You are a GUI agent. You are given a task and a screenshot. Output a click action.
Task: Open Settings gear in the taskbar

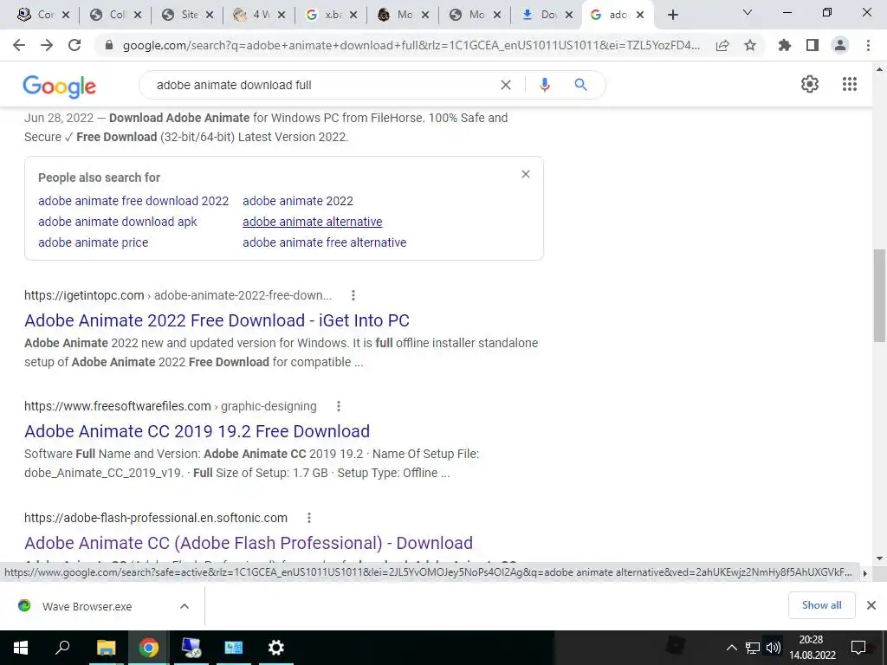coord(276,648)
